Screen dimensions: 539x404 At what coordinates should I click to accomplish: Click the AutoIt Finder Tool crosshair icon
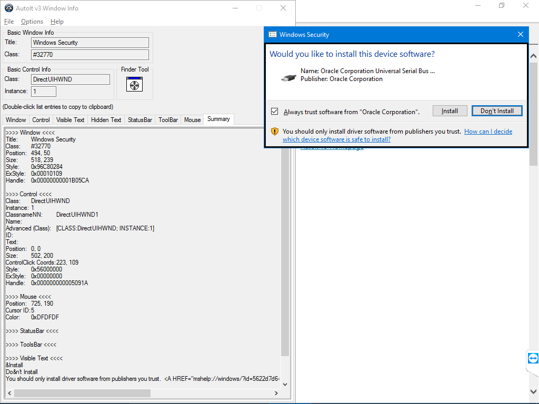(134, 84)
